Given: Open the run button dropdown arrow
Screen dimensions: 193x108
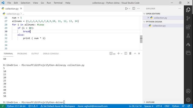Looking at the screenshot, I should 129,9.
